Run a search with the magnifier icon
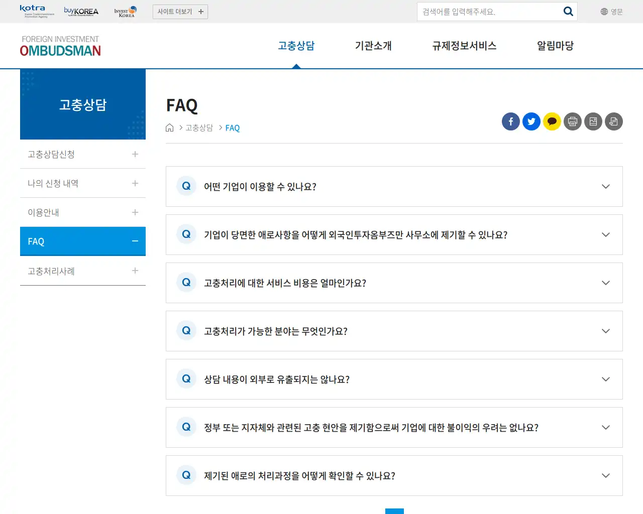643x514 pixels. click(x=568, y=11)
